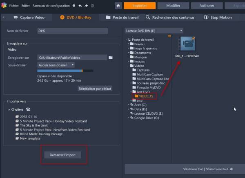The height and width of the screenshot is (178, 245).
Task: Expand the Acer (C:) drive node
Action: (x=129, y=105)
